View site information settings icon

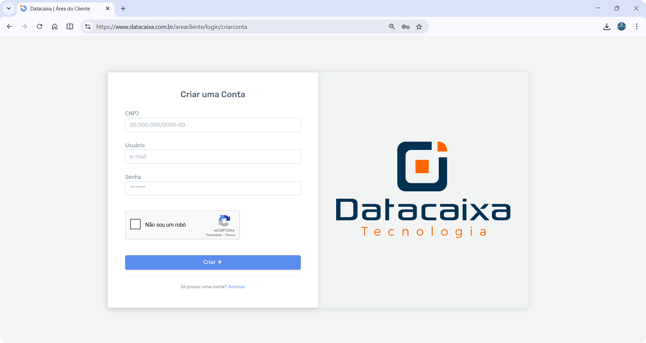(x=87, y=27)
